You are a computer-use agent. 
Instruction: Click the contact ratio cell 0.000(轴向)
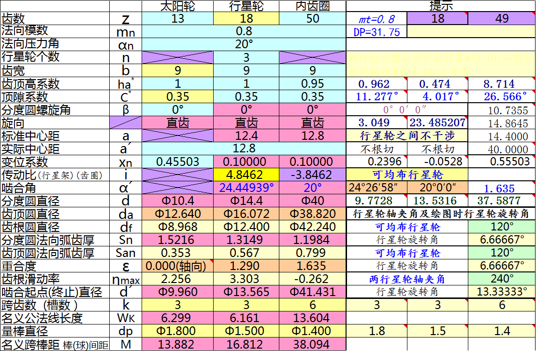pos(177,266)
